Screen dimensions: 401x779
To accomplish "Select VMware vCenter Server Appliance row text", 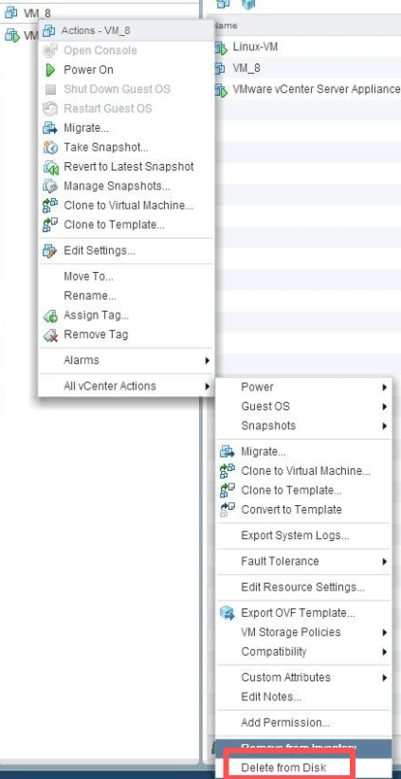I will 316,89.
